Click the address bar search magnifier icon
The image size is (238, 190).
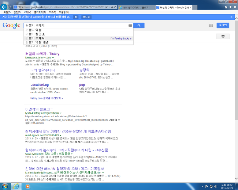pos(107,7)
